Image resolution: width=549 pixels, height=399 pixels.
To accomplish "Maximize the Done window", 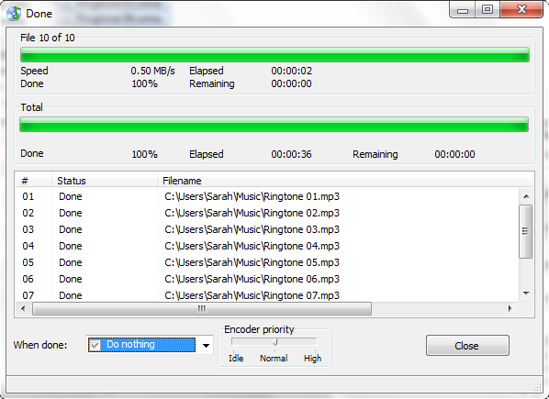I will (x=487, y=9).
